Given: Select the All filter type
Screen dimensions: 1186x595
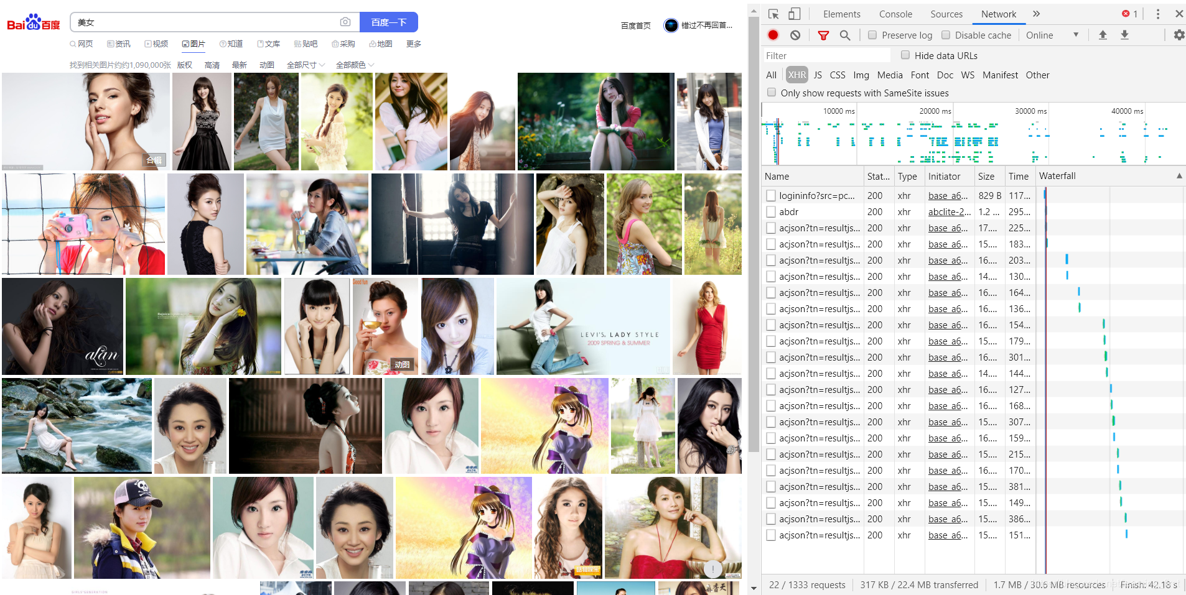Looking at the screenshot, I should (771, 75).
